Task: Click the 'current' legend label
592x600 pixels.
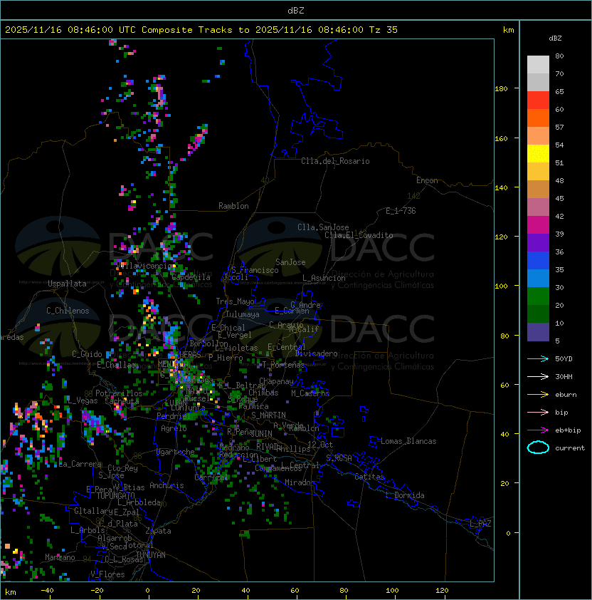Action: click(570, 448)
